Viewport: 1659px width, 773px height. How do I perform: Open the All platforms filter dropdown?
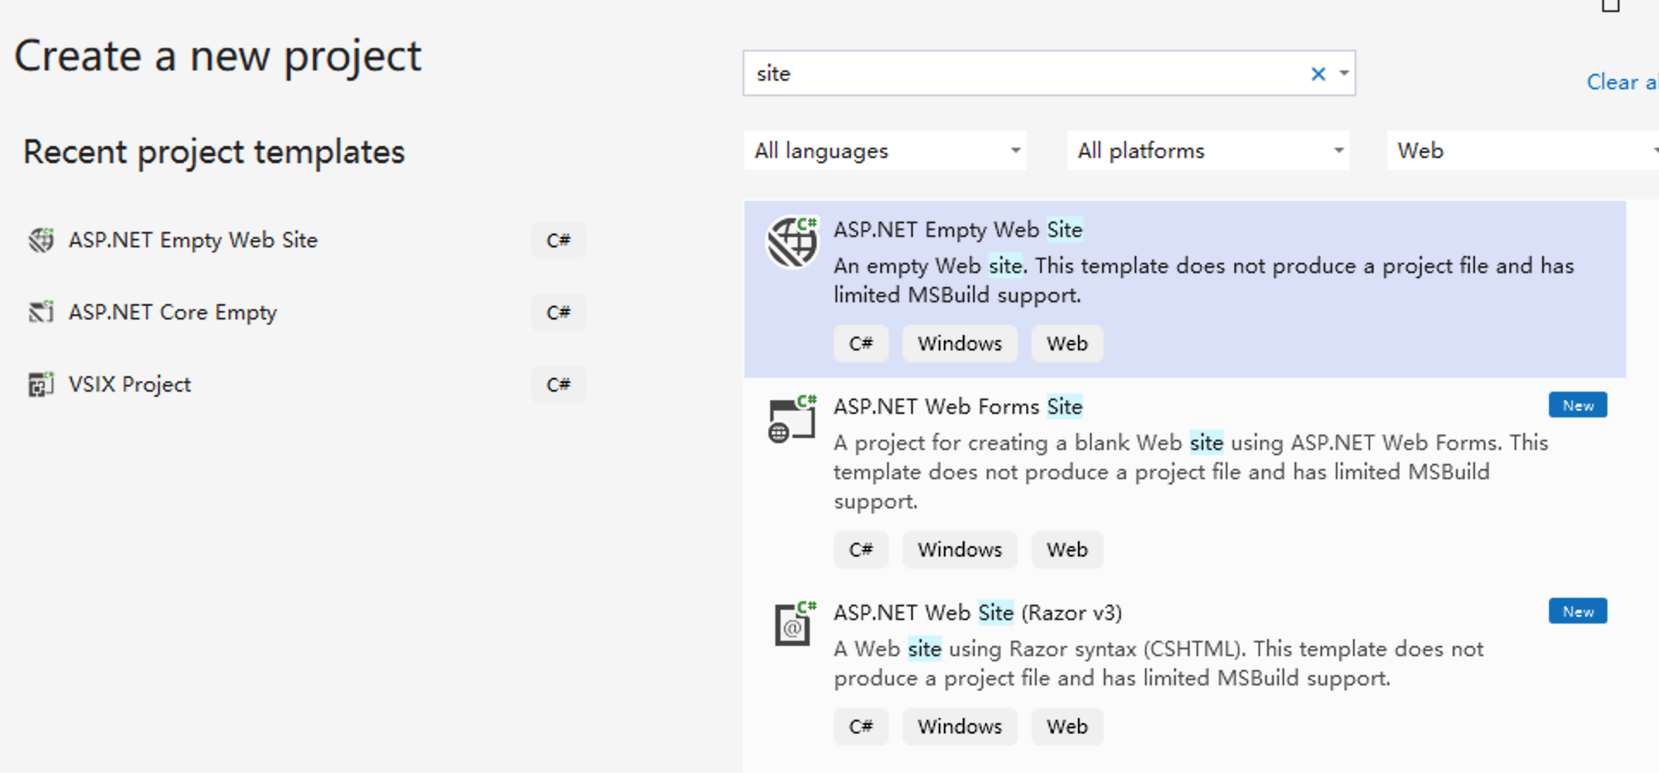click(1208, 150)
